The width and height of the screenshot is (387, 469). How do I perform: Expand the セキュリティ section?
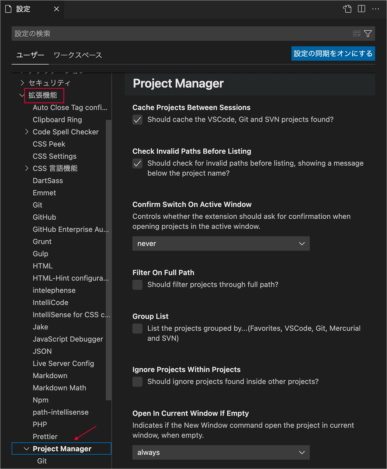click(22, 83)
